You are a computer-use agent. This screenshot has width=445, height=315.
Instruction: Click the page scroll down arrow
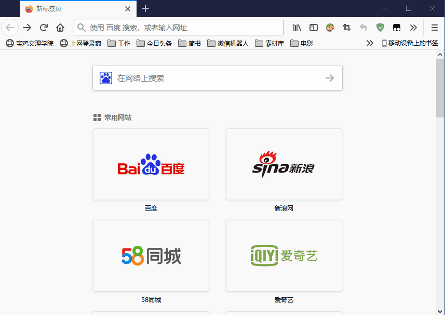(x=440, y=311)
